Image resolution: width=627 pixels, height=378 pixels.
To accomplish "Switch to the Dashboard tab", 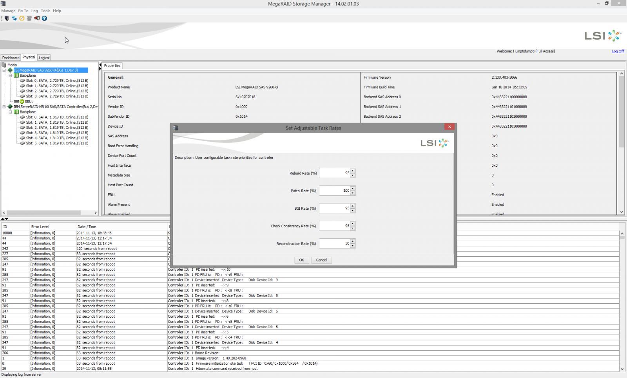I will [x=11, y=58].
